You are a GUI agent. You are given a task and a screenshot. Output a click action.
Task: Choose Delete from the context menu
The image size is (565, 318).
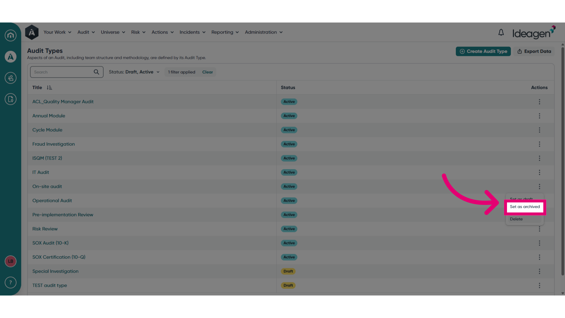coord(516,219)
